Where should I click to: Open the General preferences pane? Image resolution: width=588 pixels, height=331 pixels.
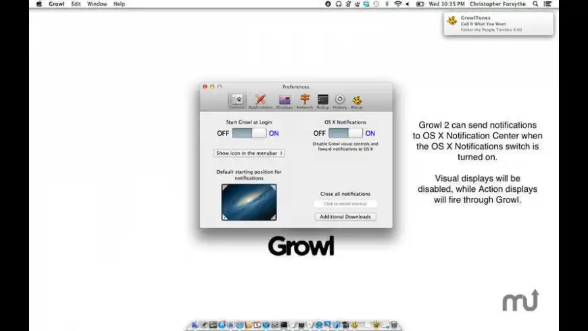click(x=237, y=101)
